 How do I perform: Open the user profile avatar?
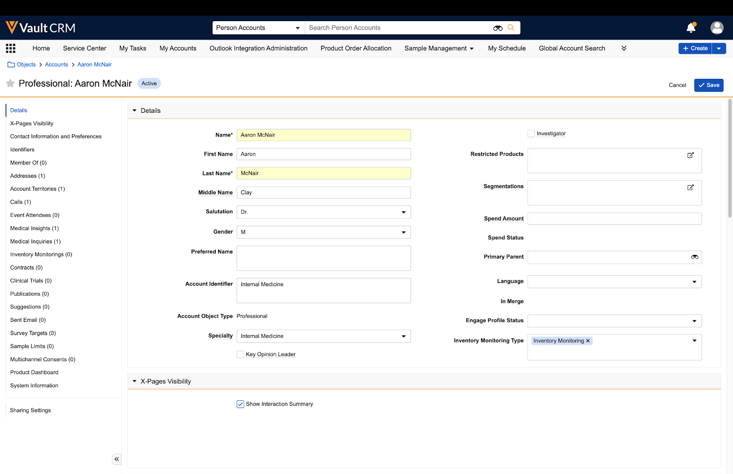[x=717, y=28]
